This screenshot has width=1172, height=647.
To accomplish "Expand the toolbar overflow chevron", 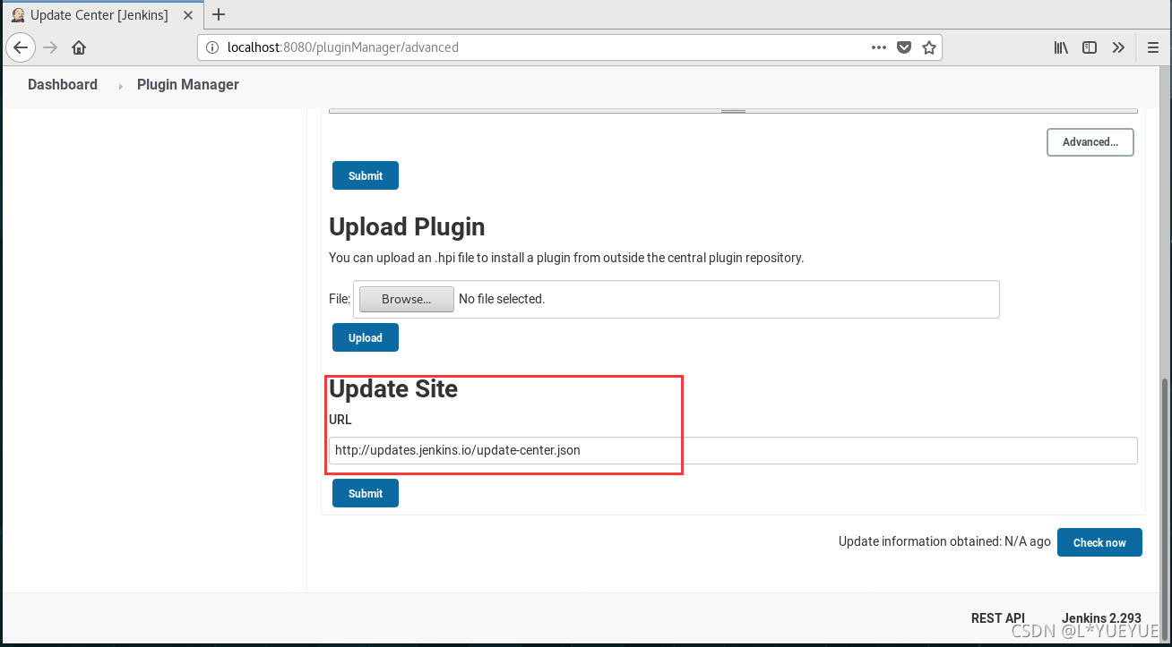I will tap(1118, 47).
